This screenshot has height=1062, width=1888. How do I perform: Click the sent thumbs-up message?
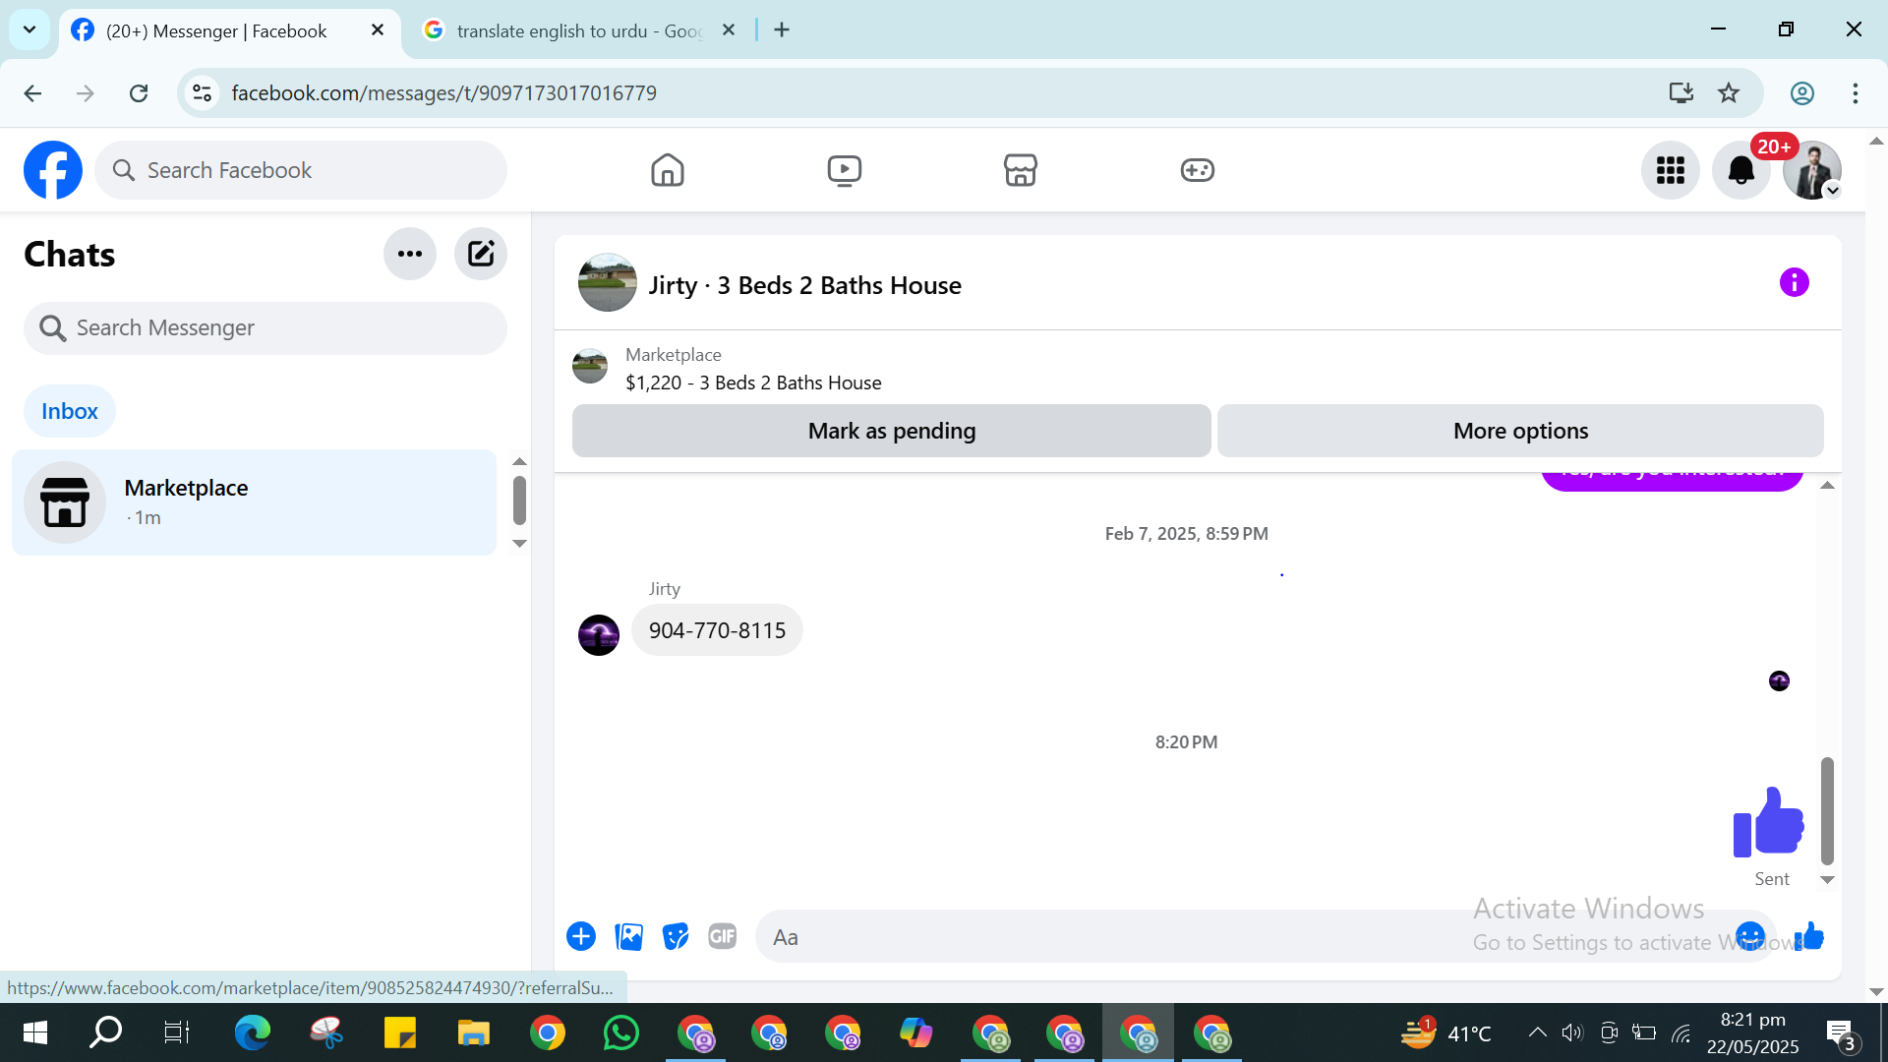(1768, 822)
